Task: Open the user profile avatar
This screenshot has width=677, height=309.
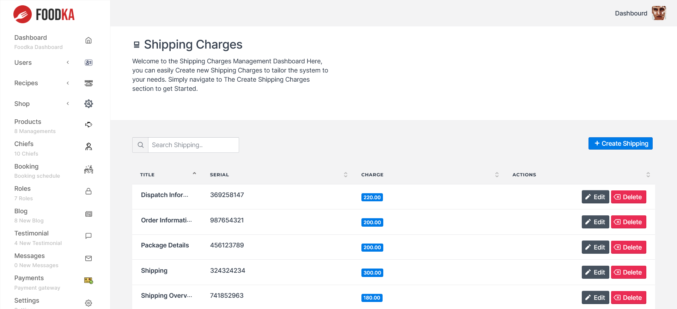Action: 659,13
